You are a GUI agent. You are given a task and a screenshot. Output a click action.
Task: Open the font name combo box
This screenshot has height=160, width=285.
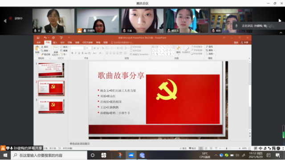pos(77,48)
